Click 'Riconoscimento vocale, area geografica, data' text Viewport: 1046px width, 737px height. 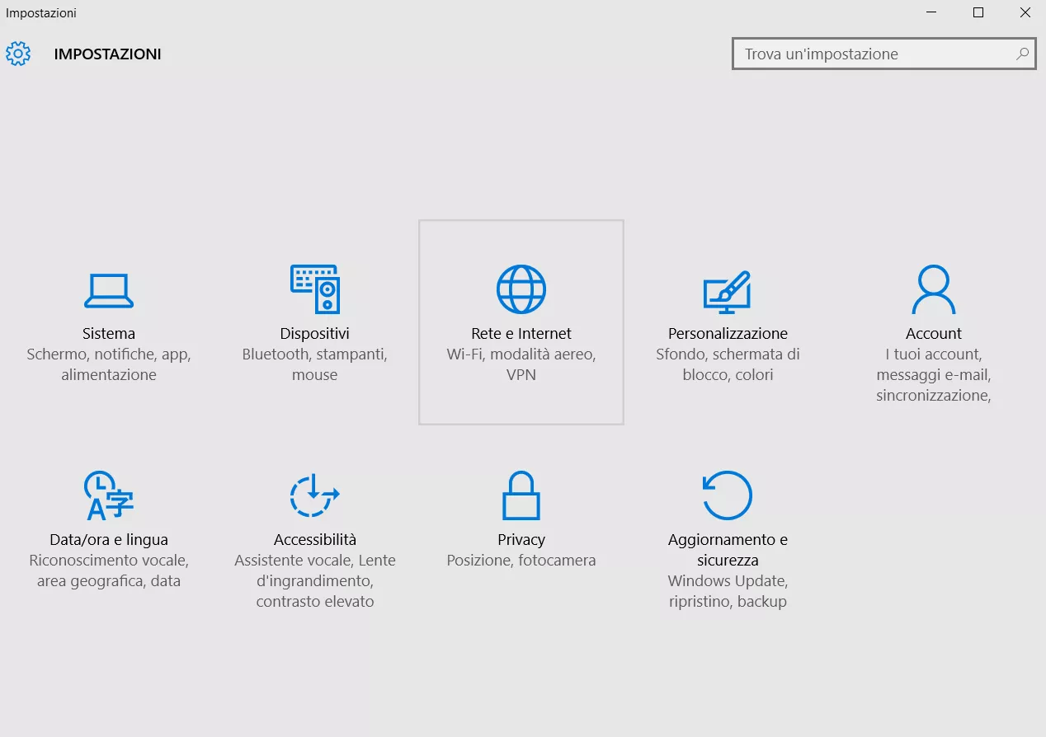pos(108,570)
